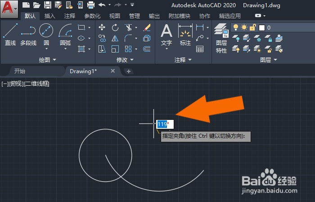Expand the Arc tool dropdown arrow

[66, 48]
